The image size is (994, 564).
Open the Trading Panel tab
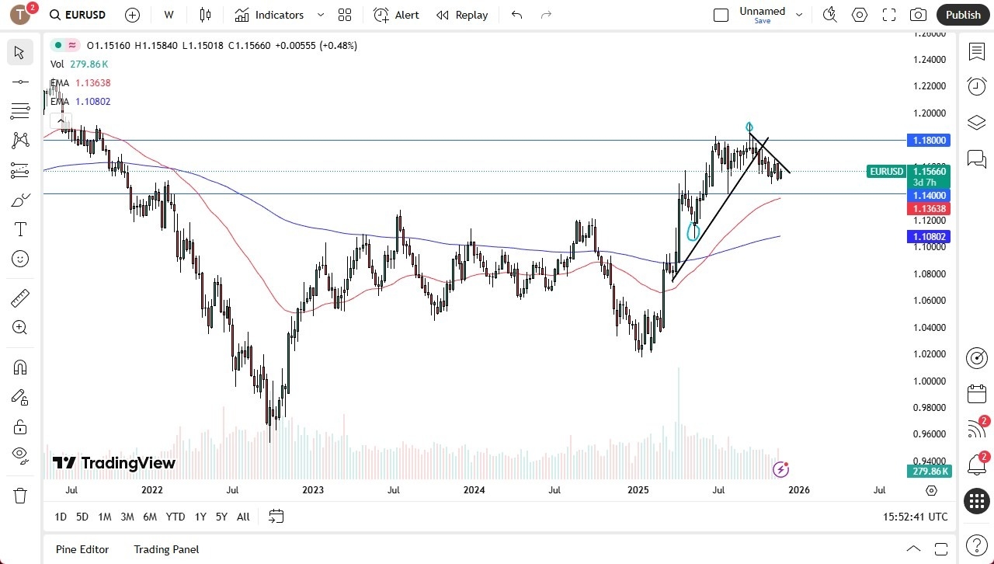tap(166, 549)
